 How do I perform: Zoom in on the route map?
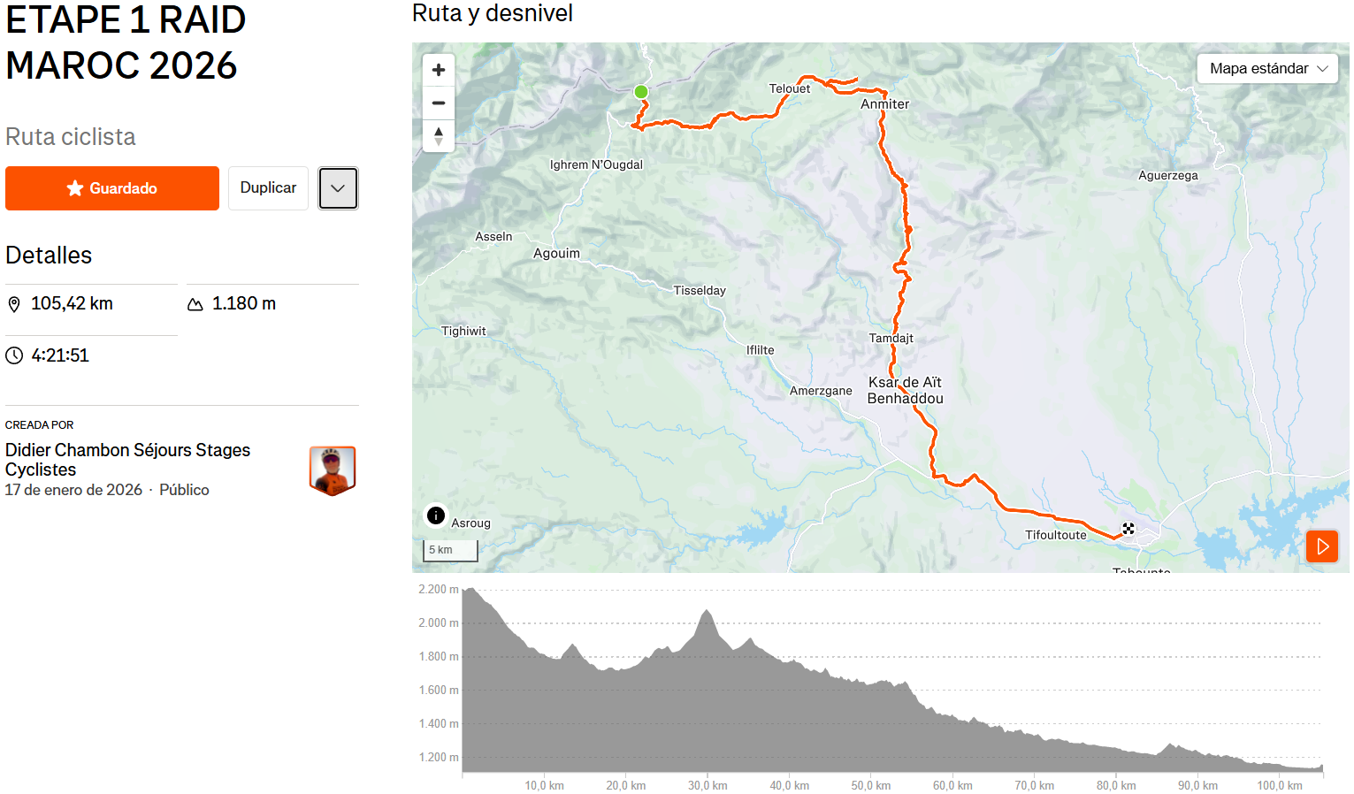[x=439, y=70]
